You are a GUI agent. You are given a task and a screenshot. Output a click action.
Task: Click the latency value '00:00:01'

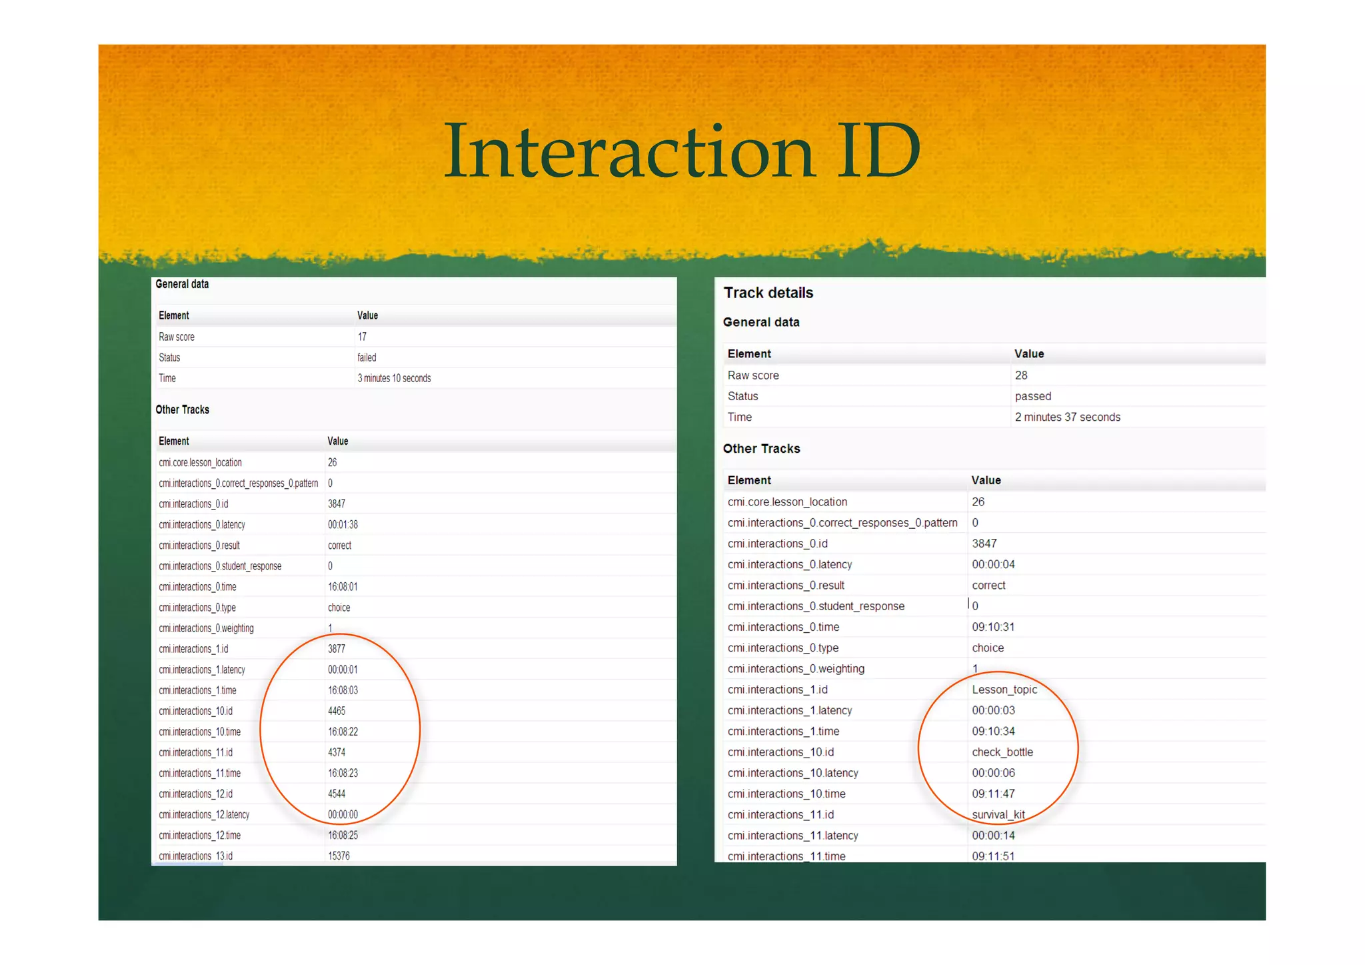tap(343, 670)
